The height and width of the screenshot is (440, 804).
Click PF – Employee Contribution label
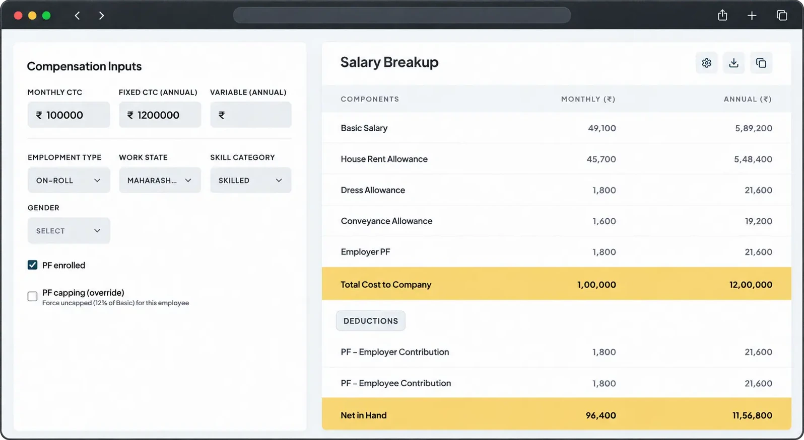coord(395,383)
